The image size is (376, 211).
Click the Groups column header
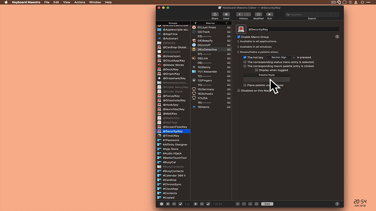tap(173, 23)
